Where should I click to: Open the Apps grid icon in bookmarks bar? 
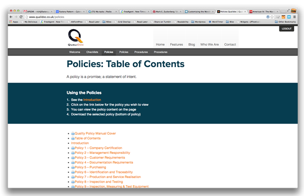(11, 22)
